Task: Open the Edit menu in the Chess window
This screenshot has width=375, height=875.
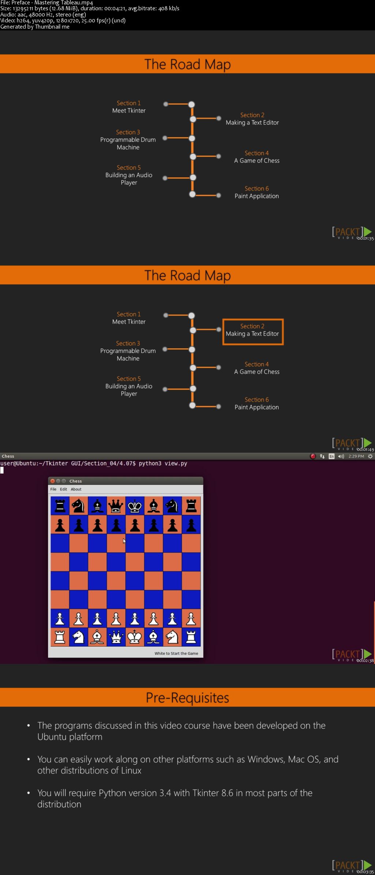Action: 64,489
